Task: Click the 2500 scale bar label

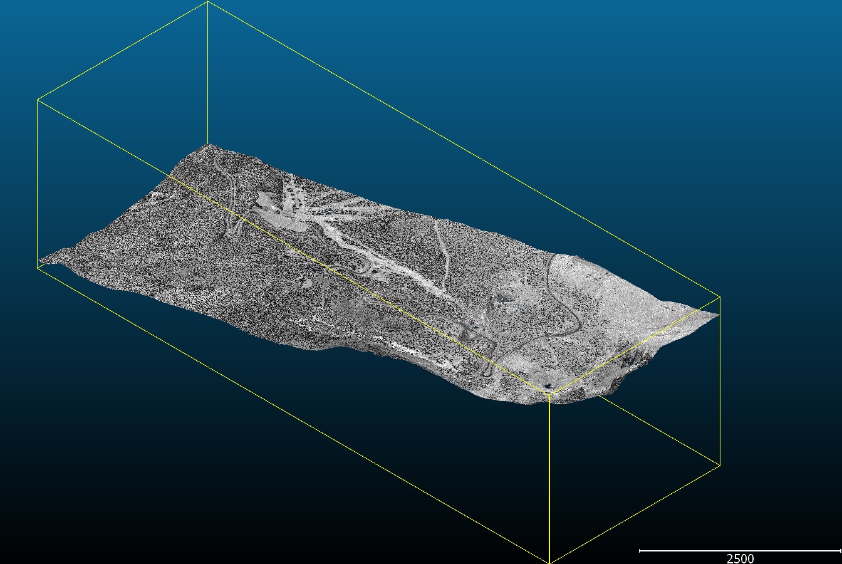Action: (x=740, y=558)
